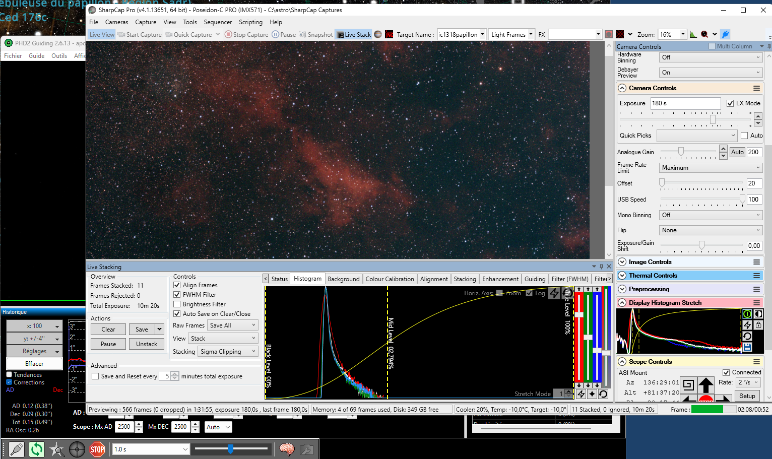Click the red NC icon beside Target Name
Screen dimensions: 772x459
pyautogui.click(x=389, y=34)
